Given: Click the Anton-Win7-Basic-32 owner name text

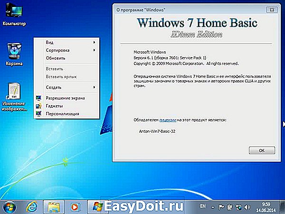Looking at the screenshot, I should tap(157, 131).
